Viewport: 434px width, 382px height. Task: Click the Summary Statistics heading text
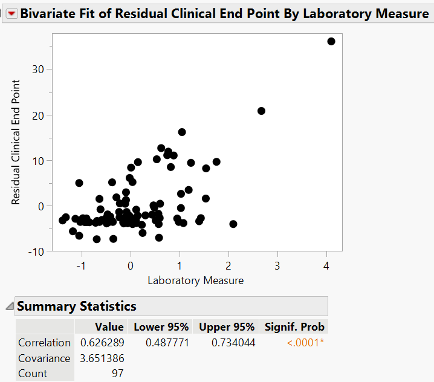(77, 306)
